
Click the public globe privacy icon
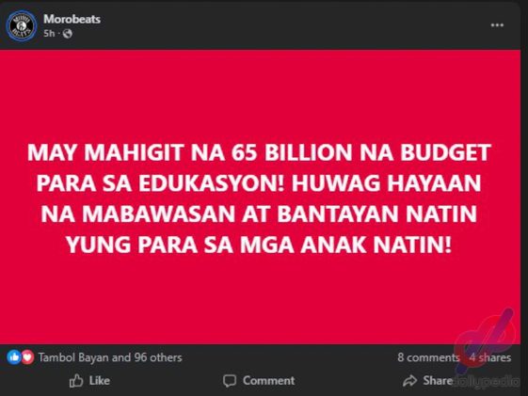point(68,34)
